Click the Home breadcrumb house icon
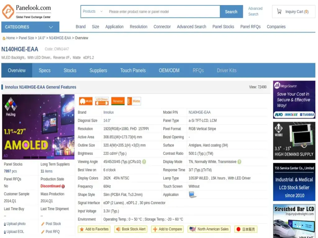318x238 pixels. tap(4, 38)
